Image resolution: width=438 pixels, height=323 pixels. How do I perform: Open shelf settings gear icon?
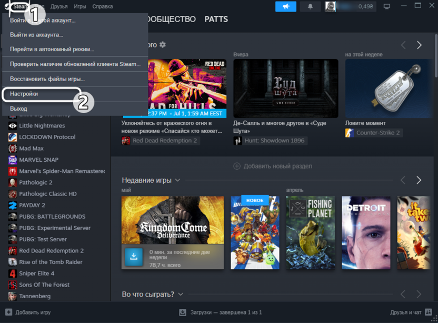[x=163, y=45]
